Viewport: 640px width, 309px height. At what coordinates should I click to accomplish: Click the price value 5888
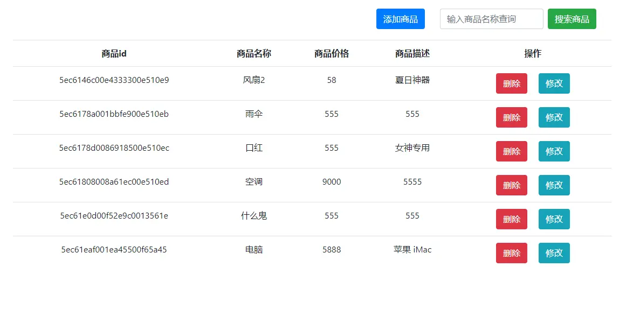click(332, 249)
